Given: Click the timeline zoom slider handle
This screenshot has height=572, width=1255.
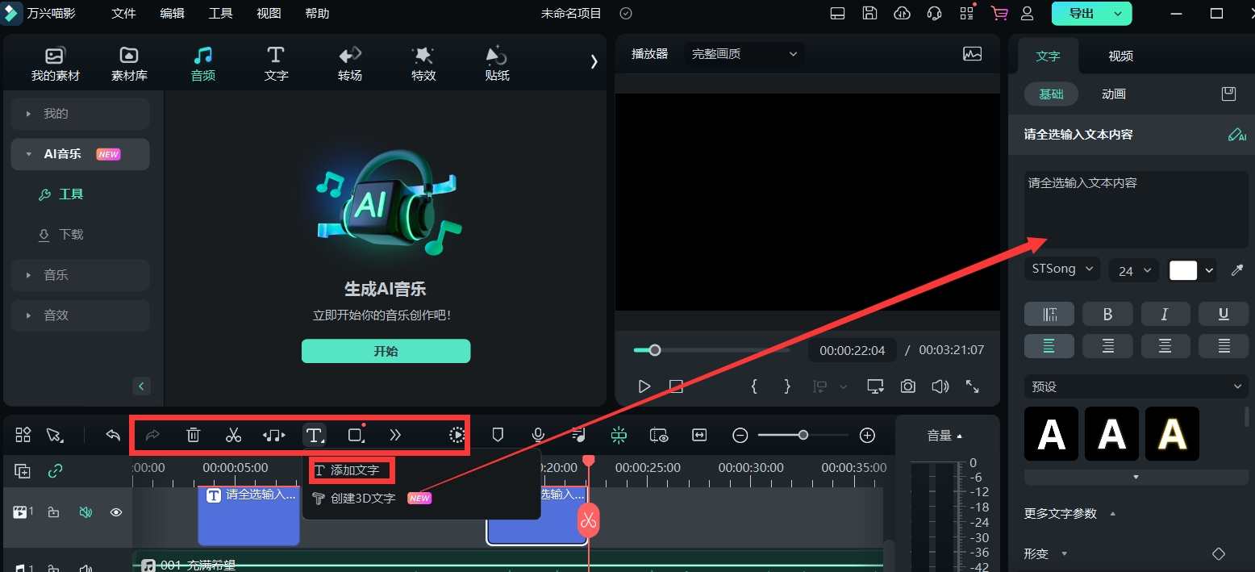Looking at the screenshot, I should [803, 435].
